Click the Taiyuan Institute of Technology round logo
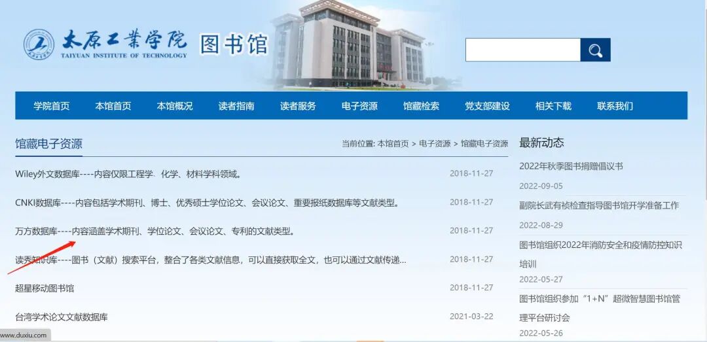This screenshot has height=342, width=707. click(39, 44)
